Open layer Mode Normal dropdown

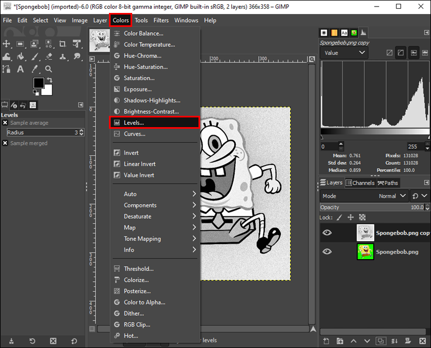(x=364, y=196)
